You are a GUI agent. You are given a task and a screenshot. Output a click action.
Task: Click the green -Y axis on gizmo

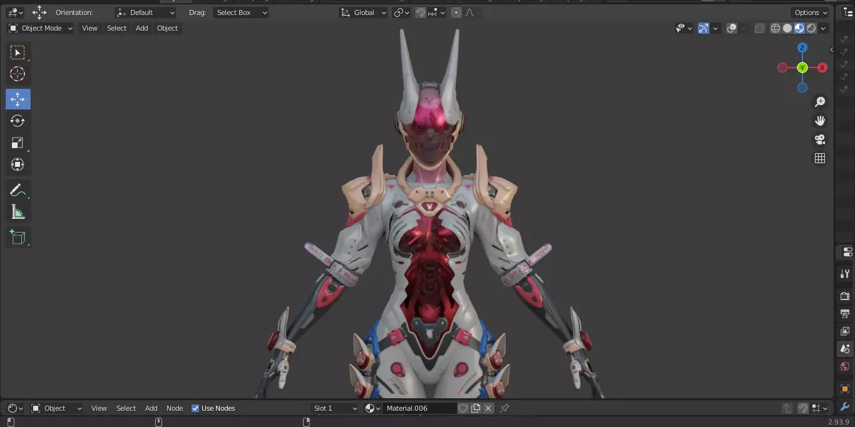pos(802,68)
